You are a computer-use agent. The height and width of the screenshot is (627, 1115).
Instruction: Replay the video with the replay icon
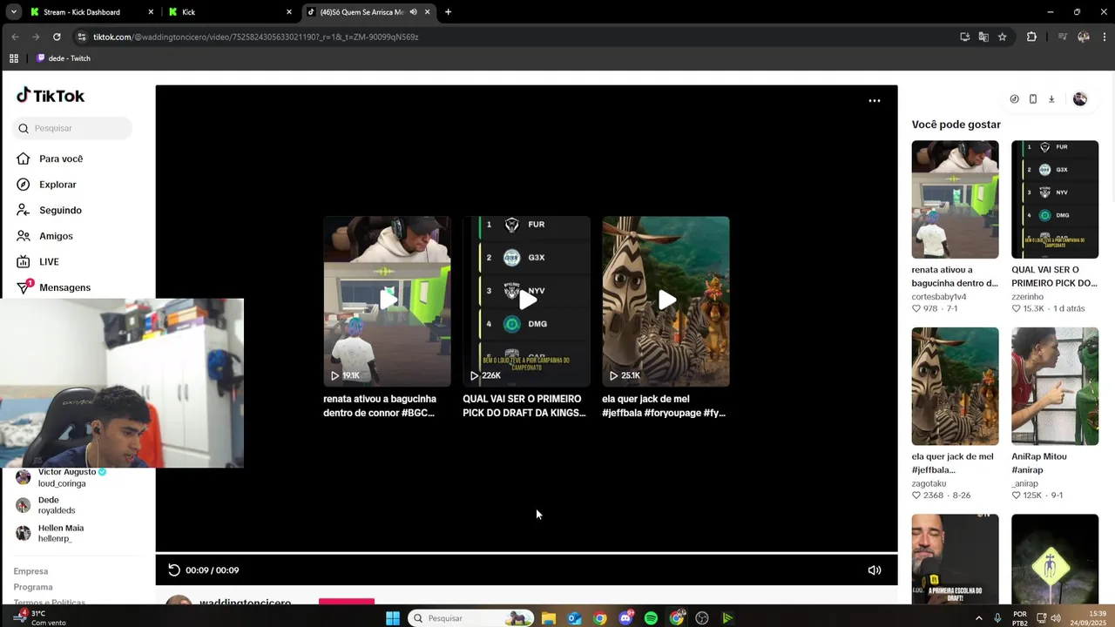pos(174,570)
